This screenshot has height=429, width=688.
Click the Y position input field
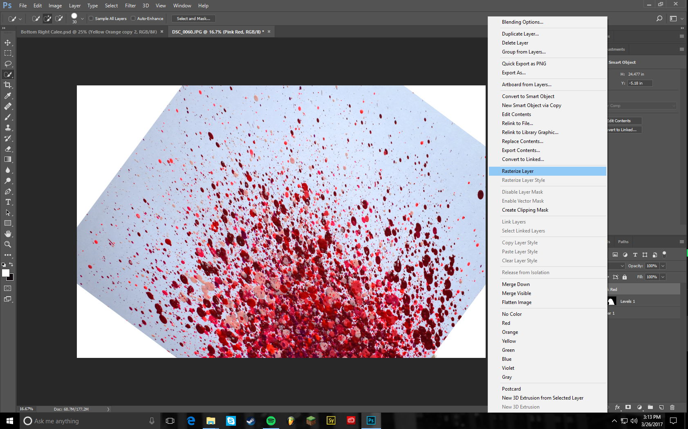pos(640,83)
